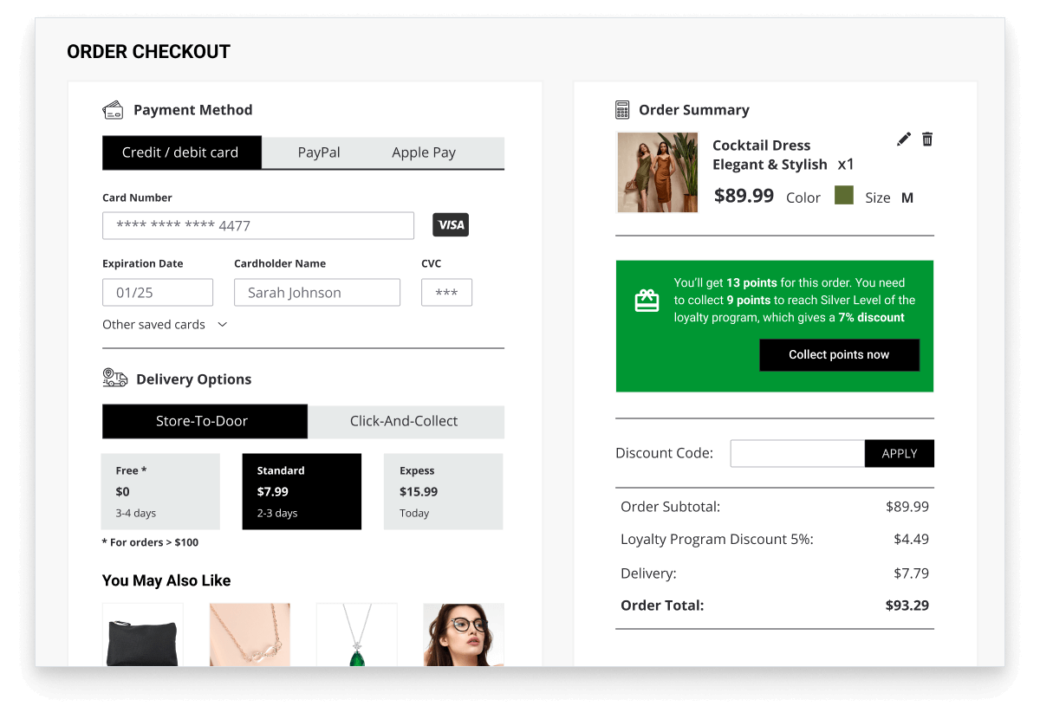
Task: Switch to the PayPal payment tab
Action: (x=319, y=152)
